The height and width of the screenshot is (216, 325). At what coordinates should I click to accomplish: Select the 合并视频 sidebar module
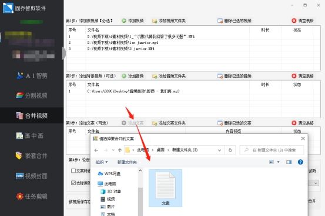coord(32,115)
